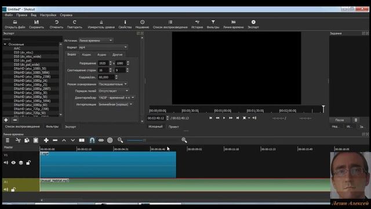Open the deinterlacer YADIF dropdown
The width and height of the screenshot is (371, 209).
coord(117,98)
